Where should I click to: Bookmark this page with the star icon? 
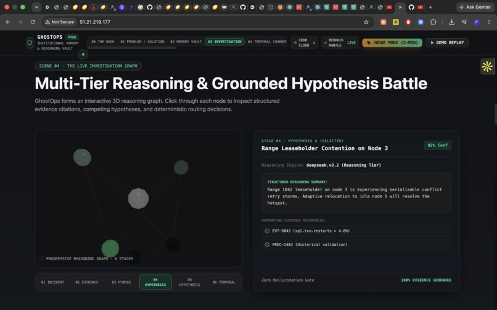click(x=366, y=22)
